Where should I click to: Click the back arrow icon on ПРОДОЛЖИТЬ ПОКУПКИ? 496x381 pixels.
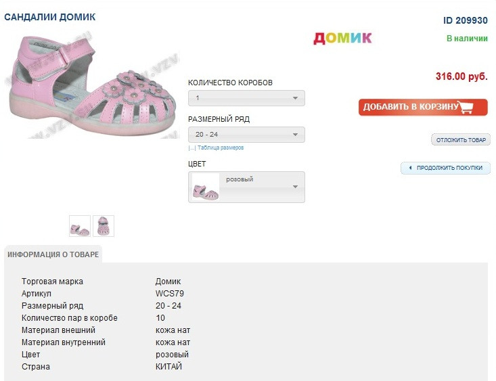[x=410, y=168]
